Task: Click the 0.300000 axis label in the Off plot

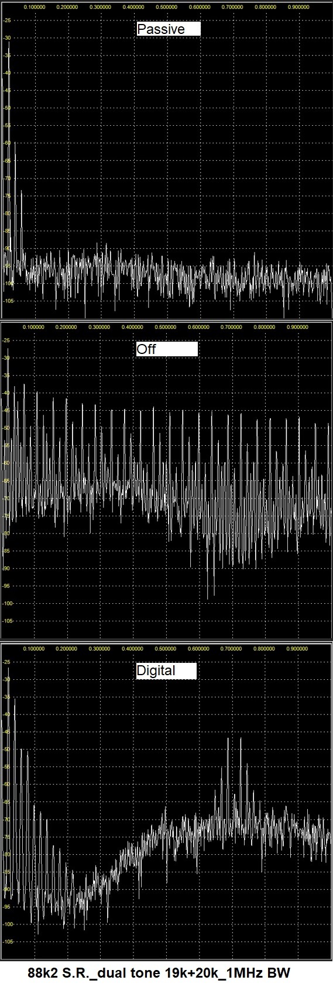Action: tap(100, 327)
